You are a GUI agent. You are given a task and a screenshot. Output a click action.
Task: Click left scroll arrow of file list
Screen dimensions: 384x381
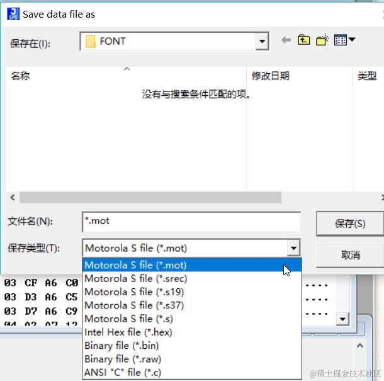point(13,197)
